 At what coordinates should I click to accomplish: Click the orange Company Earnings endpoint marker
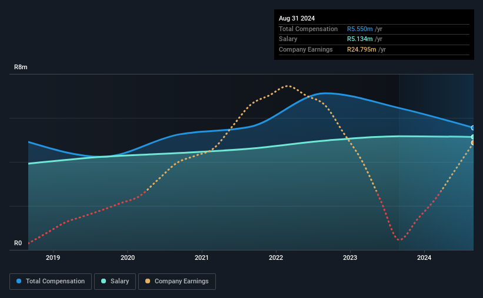(x=473, y=143)
